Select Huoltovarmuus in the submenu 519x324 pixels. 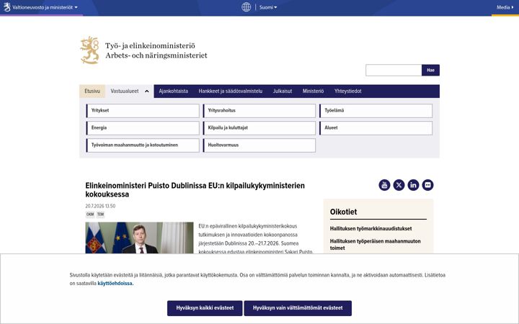[259, 145]
